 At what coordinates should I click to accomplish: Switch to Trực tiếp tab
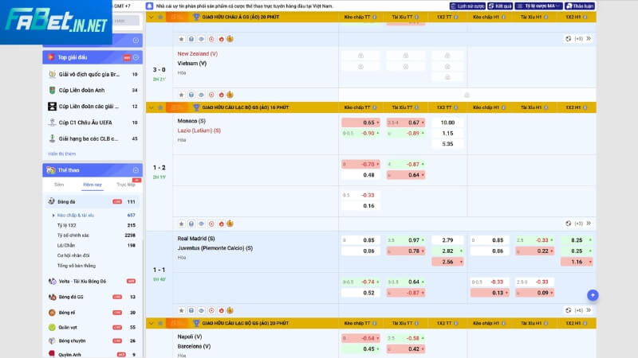(x=125, y=185)
